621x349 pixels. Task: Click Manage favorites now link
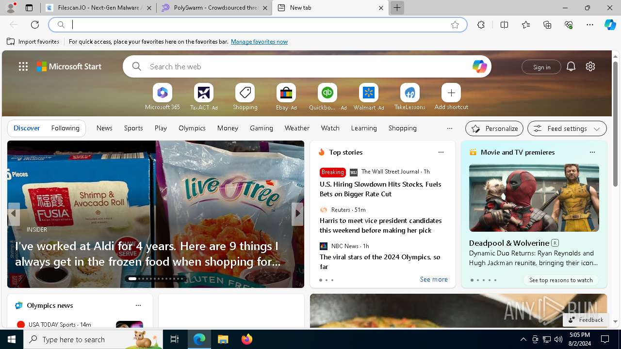click(x=259, y=42)
